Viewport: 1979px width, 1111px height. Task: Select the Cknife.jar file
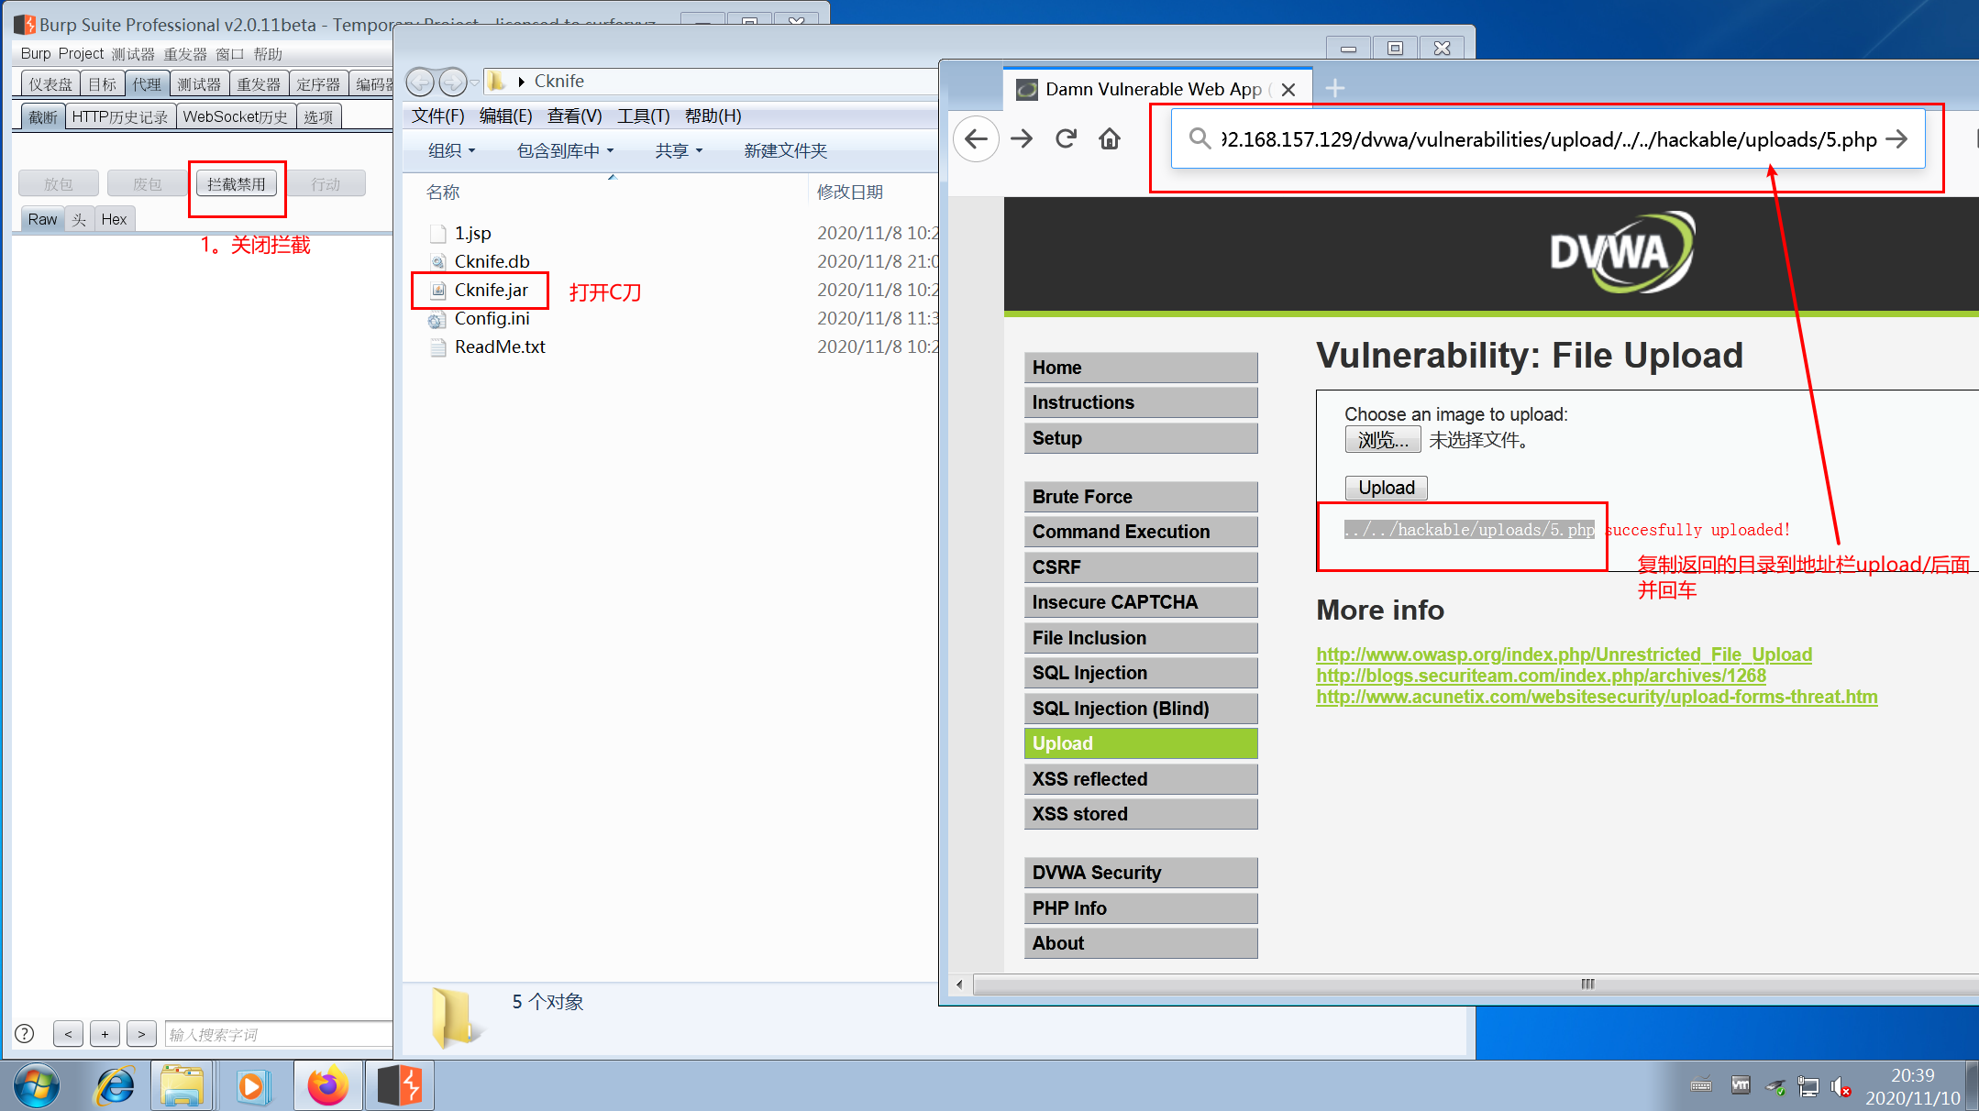pyautogui.click(x=491, y=291)
